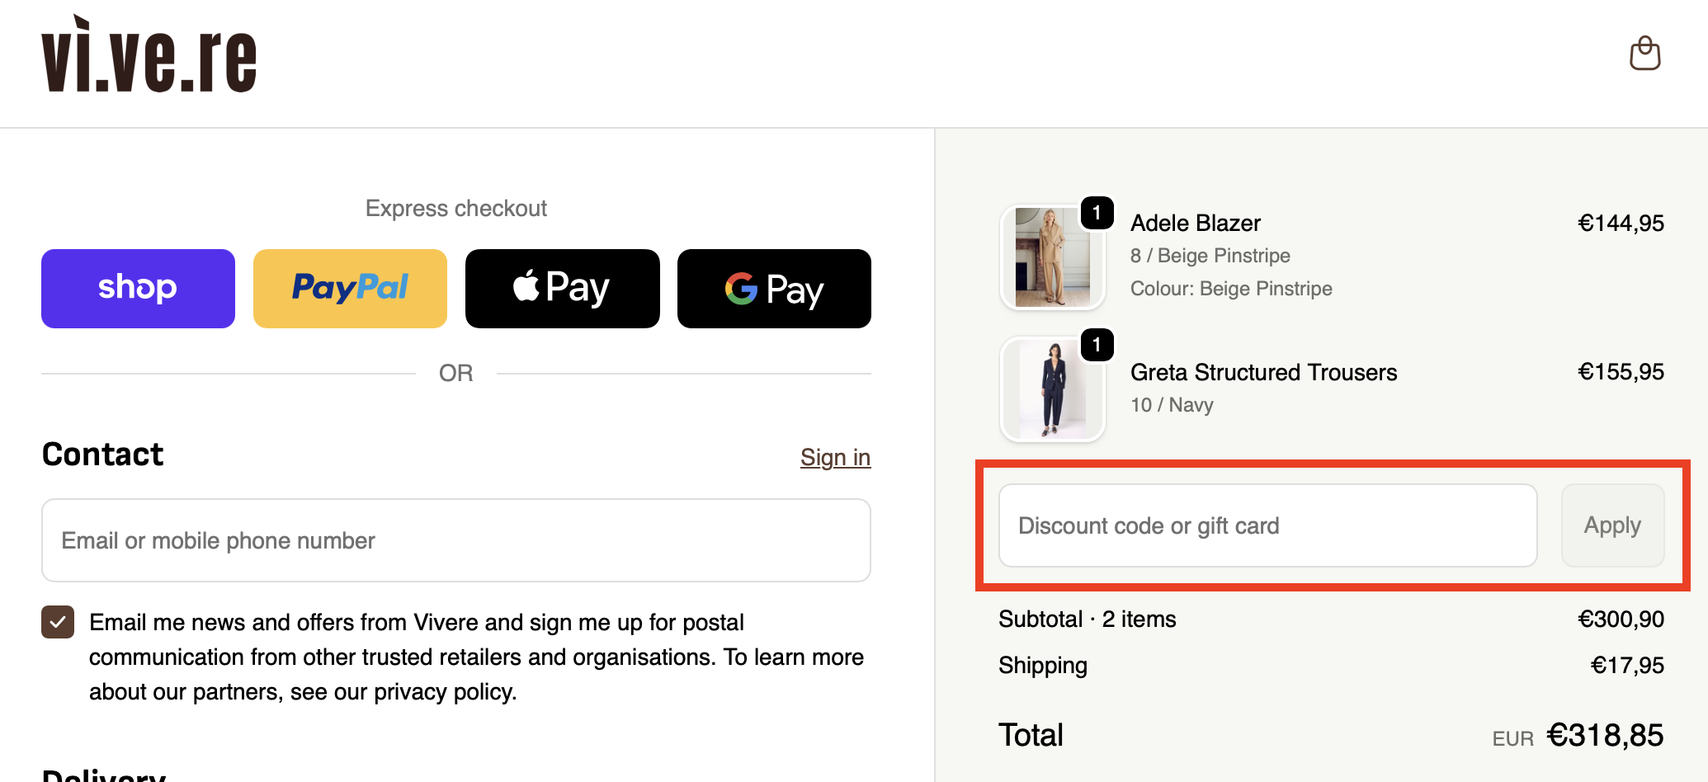Click the Express checkout heading

[x=455, y=208]
